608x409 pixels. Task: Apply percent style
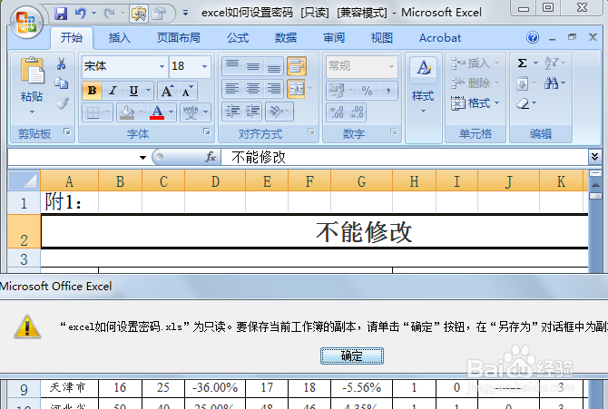[367, 91]
